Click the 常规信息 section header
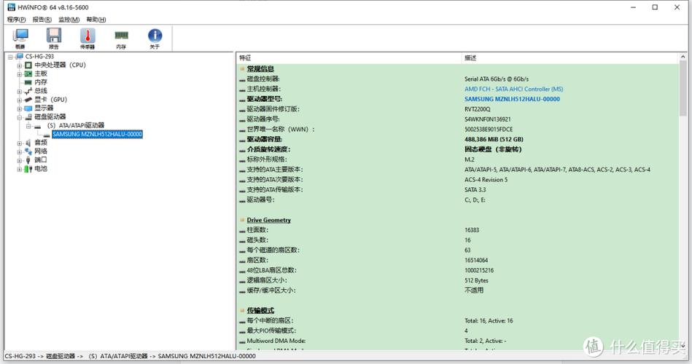This screenshot has width=692, height=364. pos(260,68)
